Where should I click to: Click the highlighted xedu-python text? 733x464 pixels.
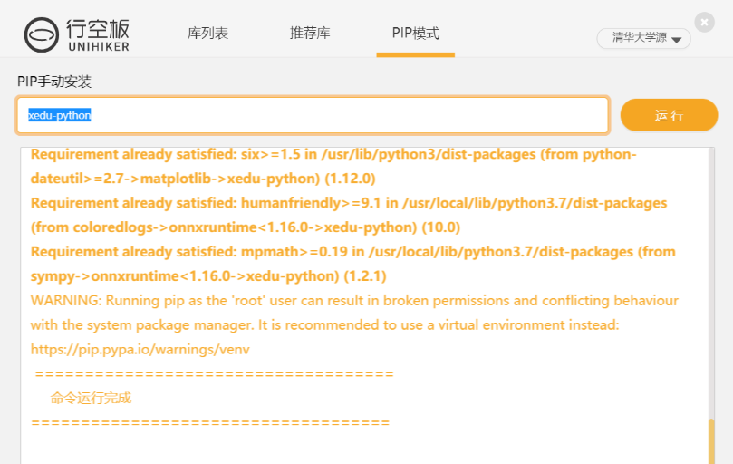tap(60, 115)
